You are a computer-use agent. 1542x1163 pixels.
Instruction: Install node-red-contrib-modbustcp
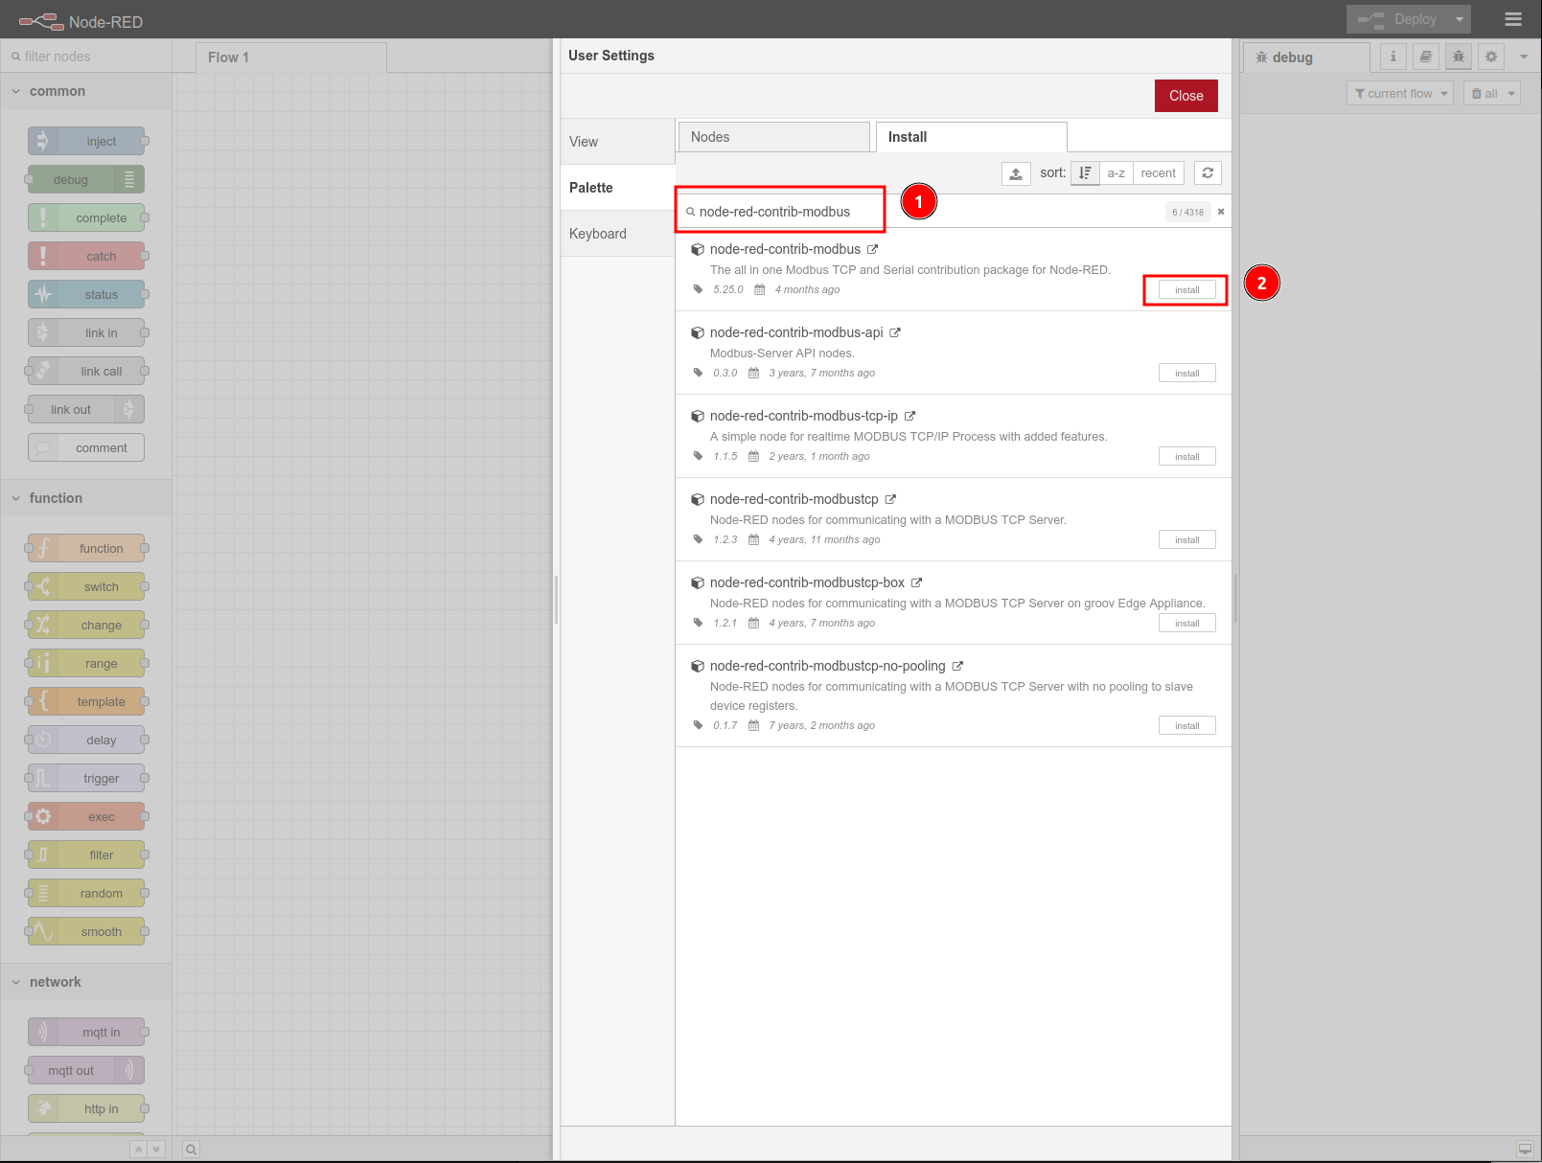[x=1186, y=540]
